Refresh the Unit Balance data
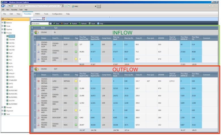 pos(80,23)
